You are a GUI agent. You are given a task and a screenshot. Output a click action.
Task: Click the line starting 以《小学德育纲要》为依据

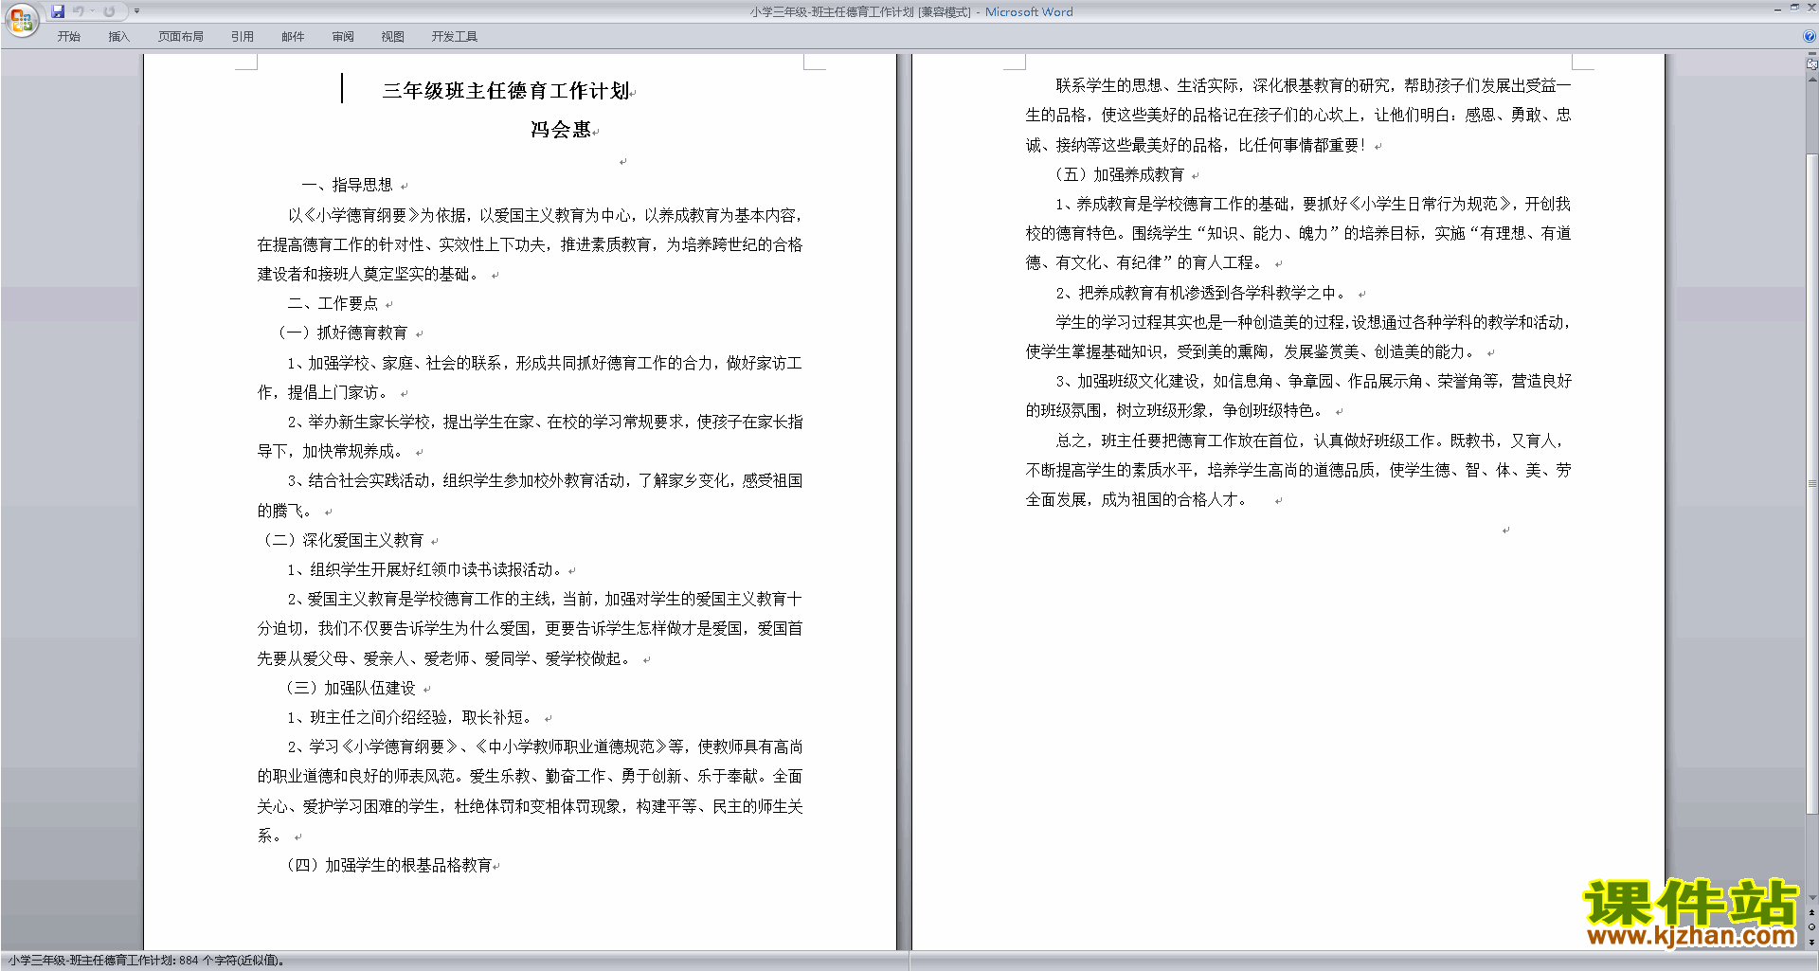click(545, 215)
